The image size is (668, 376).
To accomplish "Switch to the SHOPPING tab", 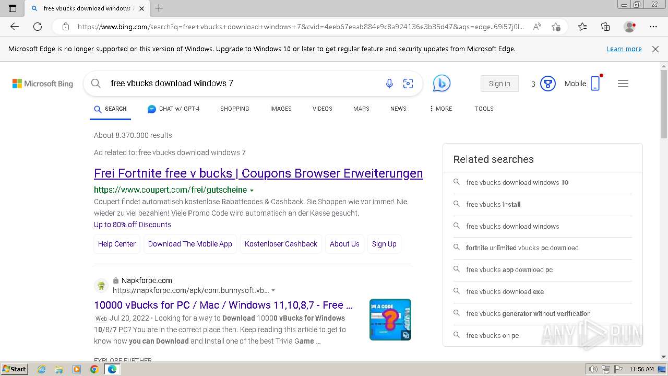I will tap(235, 109).
